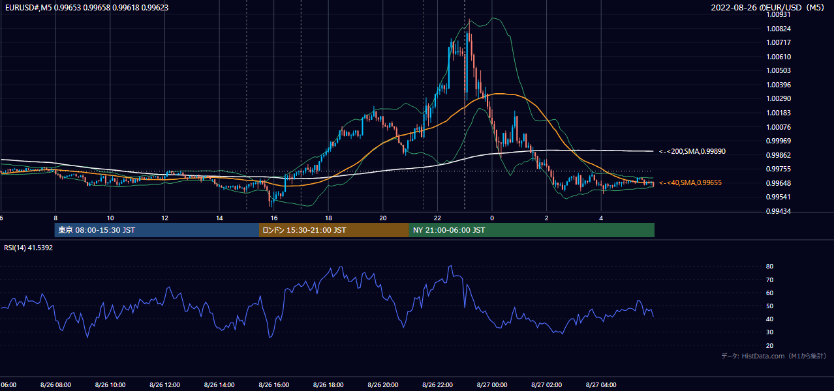The width and height of the screenshot is (834, 391).
Task: Click price axis value 1.00290
Action: coord(779,98)
